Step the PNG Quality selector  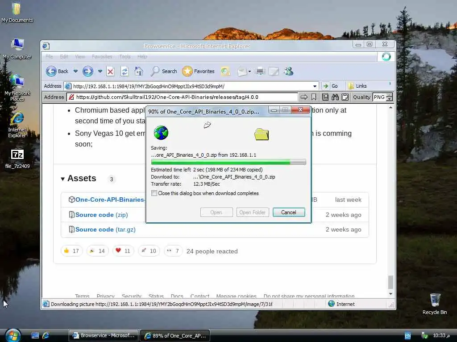click(390, 97)
